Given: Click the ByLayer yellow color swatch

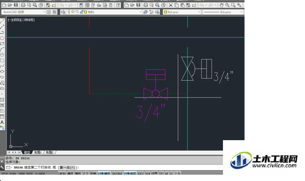Looking at the screenshot, I should point(166,12).
